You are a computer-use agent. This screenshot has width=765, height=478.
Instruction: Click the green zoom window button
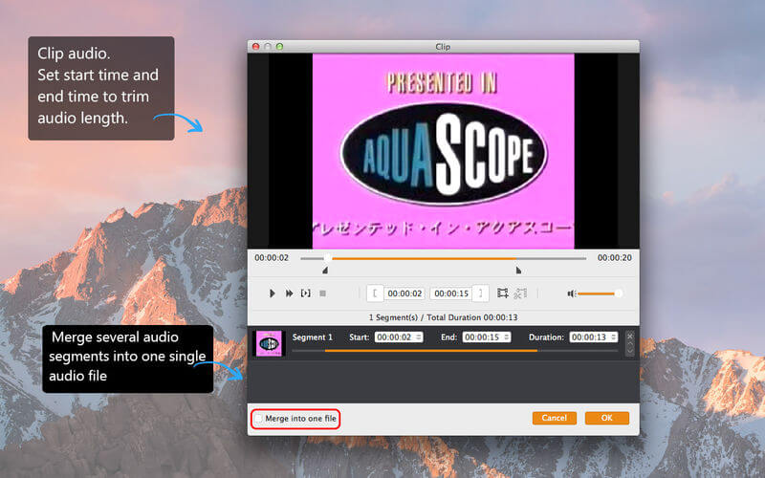pos(279,46)
